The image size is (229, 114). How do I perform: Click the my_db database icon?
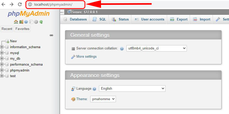pyautogui.click(x=7, y=59)
